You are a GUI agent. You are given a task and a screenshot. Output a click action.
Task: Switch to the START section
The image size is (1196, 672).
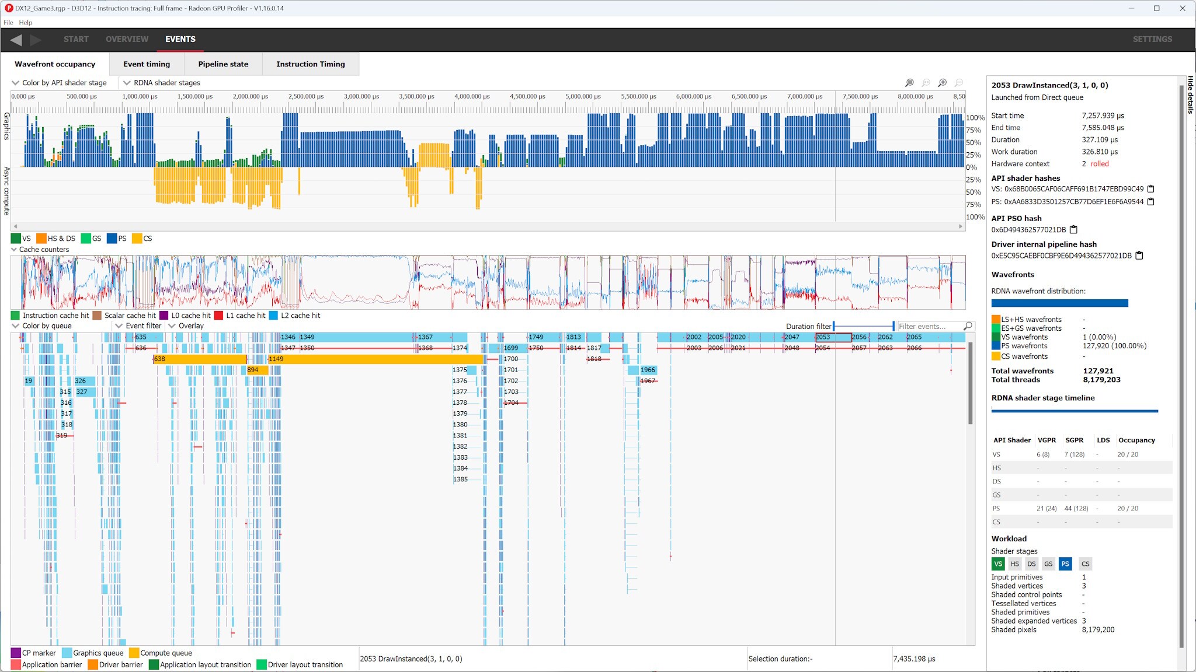[76, 39]
